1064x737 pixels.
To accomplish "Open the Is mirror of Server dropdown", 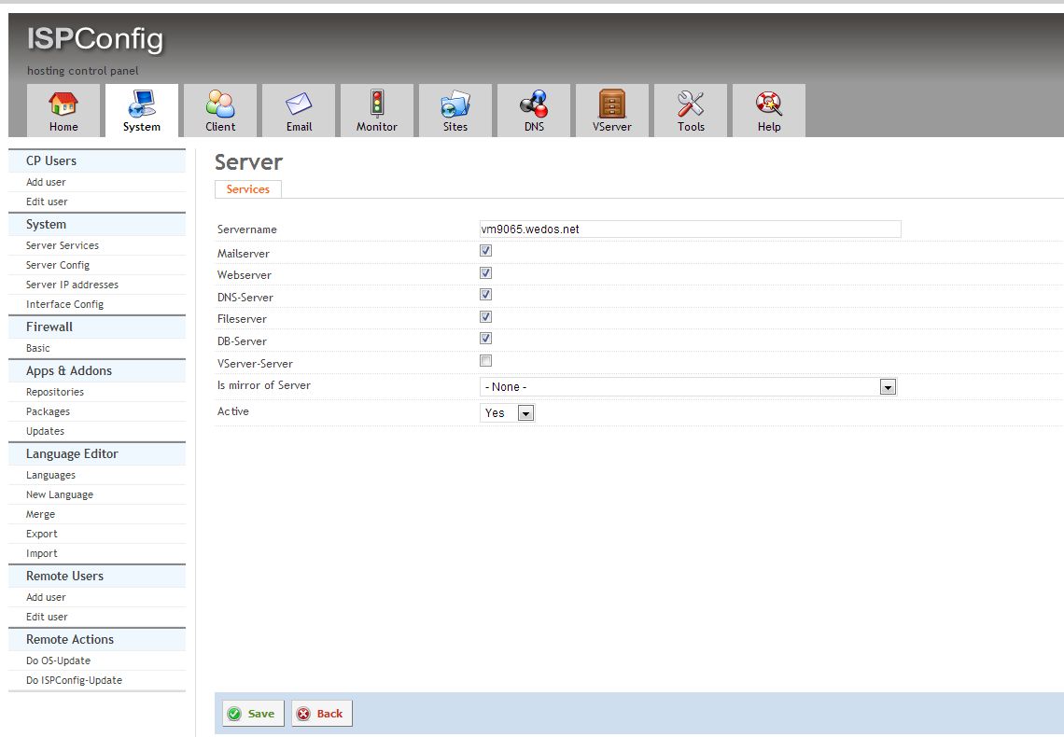I will 688,386.
